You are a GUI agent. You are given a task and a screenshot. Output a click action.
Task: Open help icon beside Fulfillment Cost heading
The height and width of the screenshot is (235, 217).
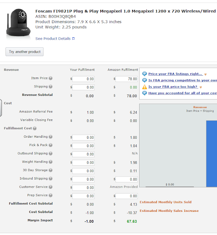pyautogui.click(x=35, y=129)
